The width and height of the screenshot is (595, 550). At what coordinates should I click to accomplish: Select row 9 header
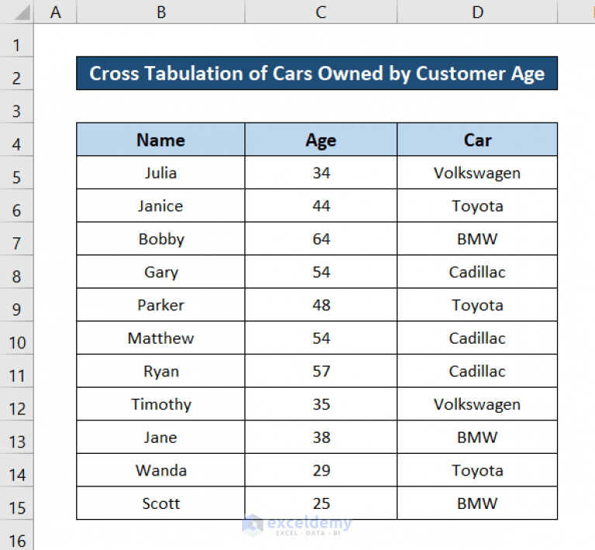[17, 305]
